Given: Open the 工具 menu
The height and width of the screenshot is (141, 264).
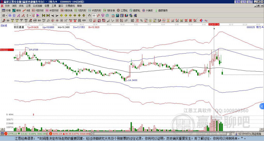Looking at the screenshot, I should pos(54,6).
